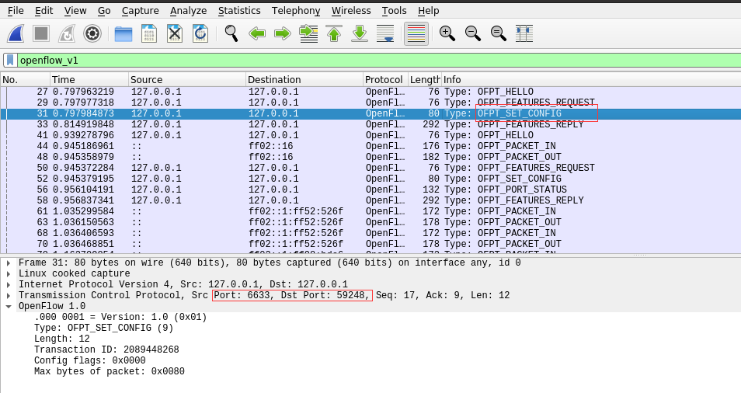
Task: Open display filter bookmark icon
Action: pos(10,60)
